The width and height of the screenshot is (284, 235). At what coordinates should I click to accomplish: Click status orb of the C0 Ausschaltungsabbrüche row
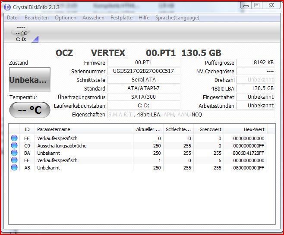click(14, 145)
